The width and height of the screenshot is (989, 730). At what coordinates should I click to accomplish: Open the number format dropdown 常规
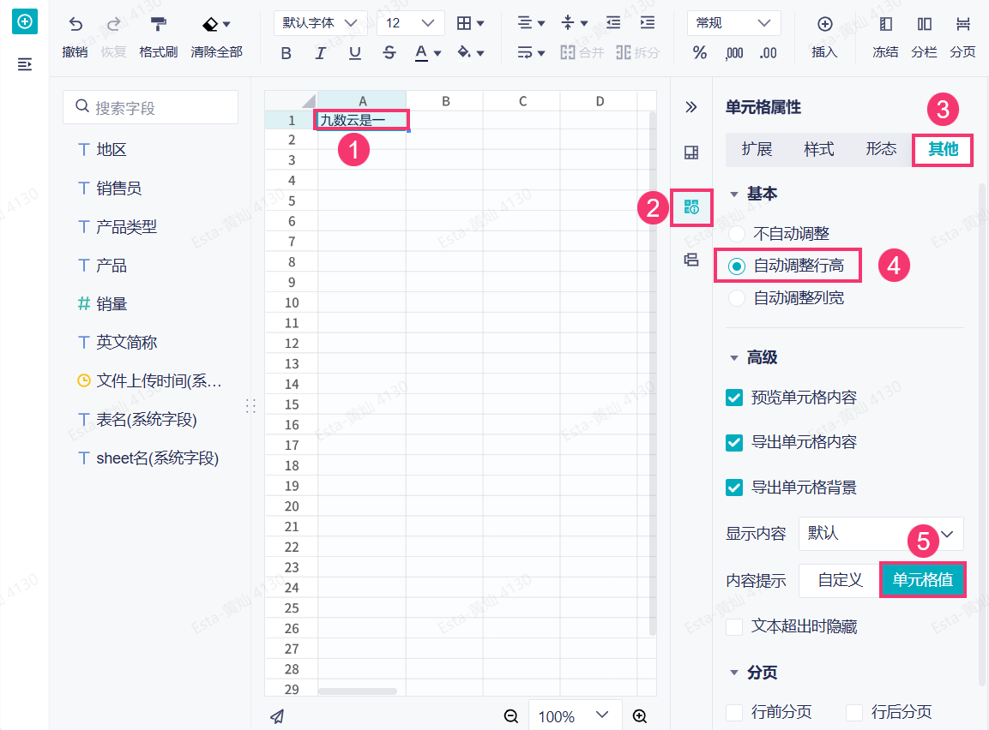coord(734,23)
